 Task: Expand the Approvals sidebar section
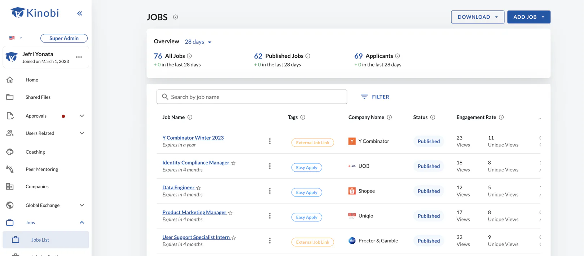pos(82,116)
